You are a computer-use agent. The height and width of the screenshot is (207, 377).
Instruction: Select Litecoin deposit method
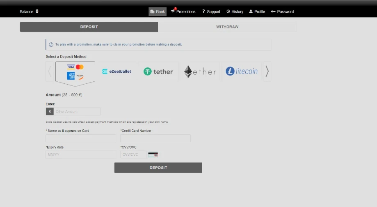[x=242, y=71]
